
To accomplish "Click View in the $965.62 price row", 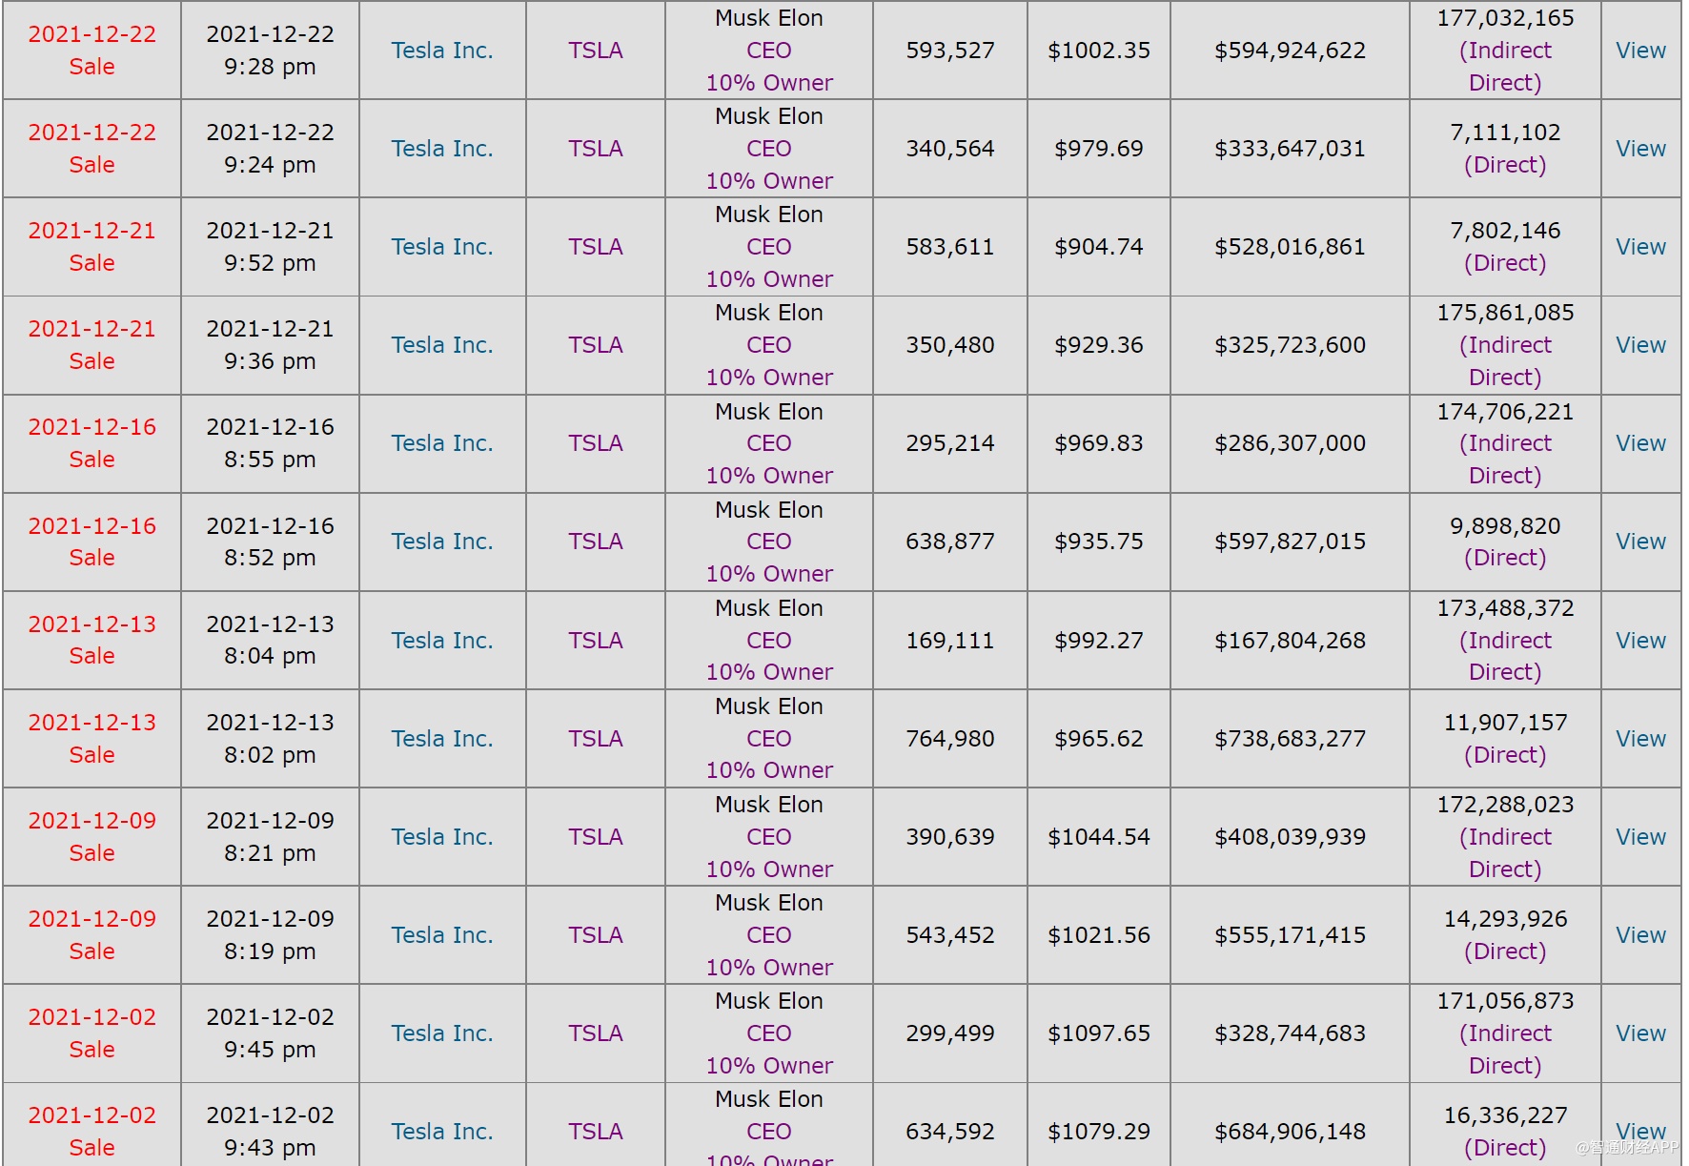I will 1640,739.
